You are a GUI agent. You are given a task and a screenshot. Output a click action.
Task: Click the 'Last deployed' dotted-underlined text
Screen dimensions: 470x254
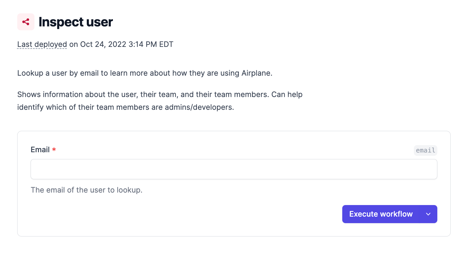point(42,44)
